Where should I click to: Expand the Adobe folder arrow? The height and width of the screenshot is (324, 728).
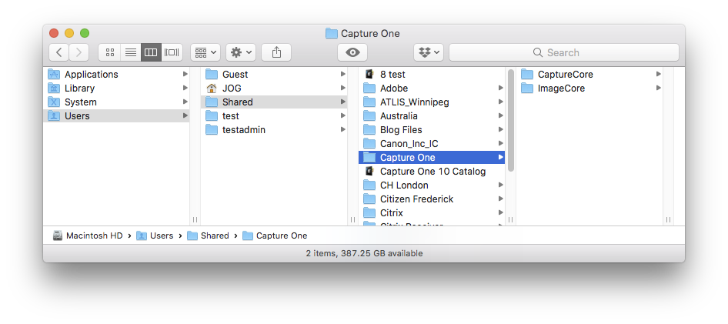[500, 89]
